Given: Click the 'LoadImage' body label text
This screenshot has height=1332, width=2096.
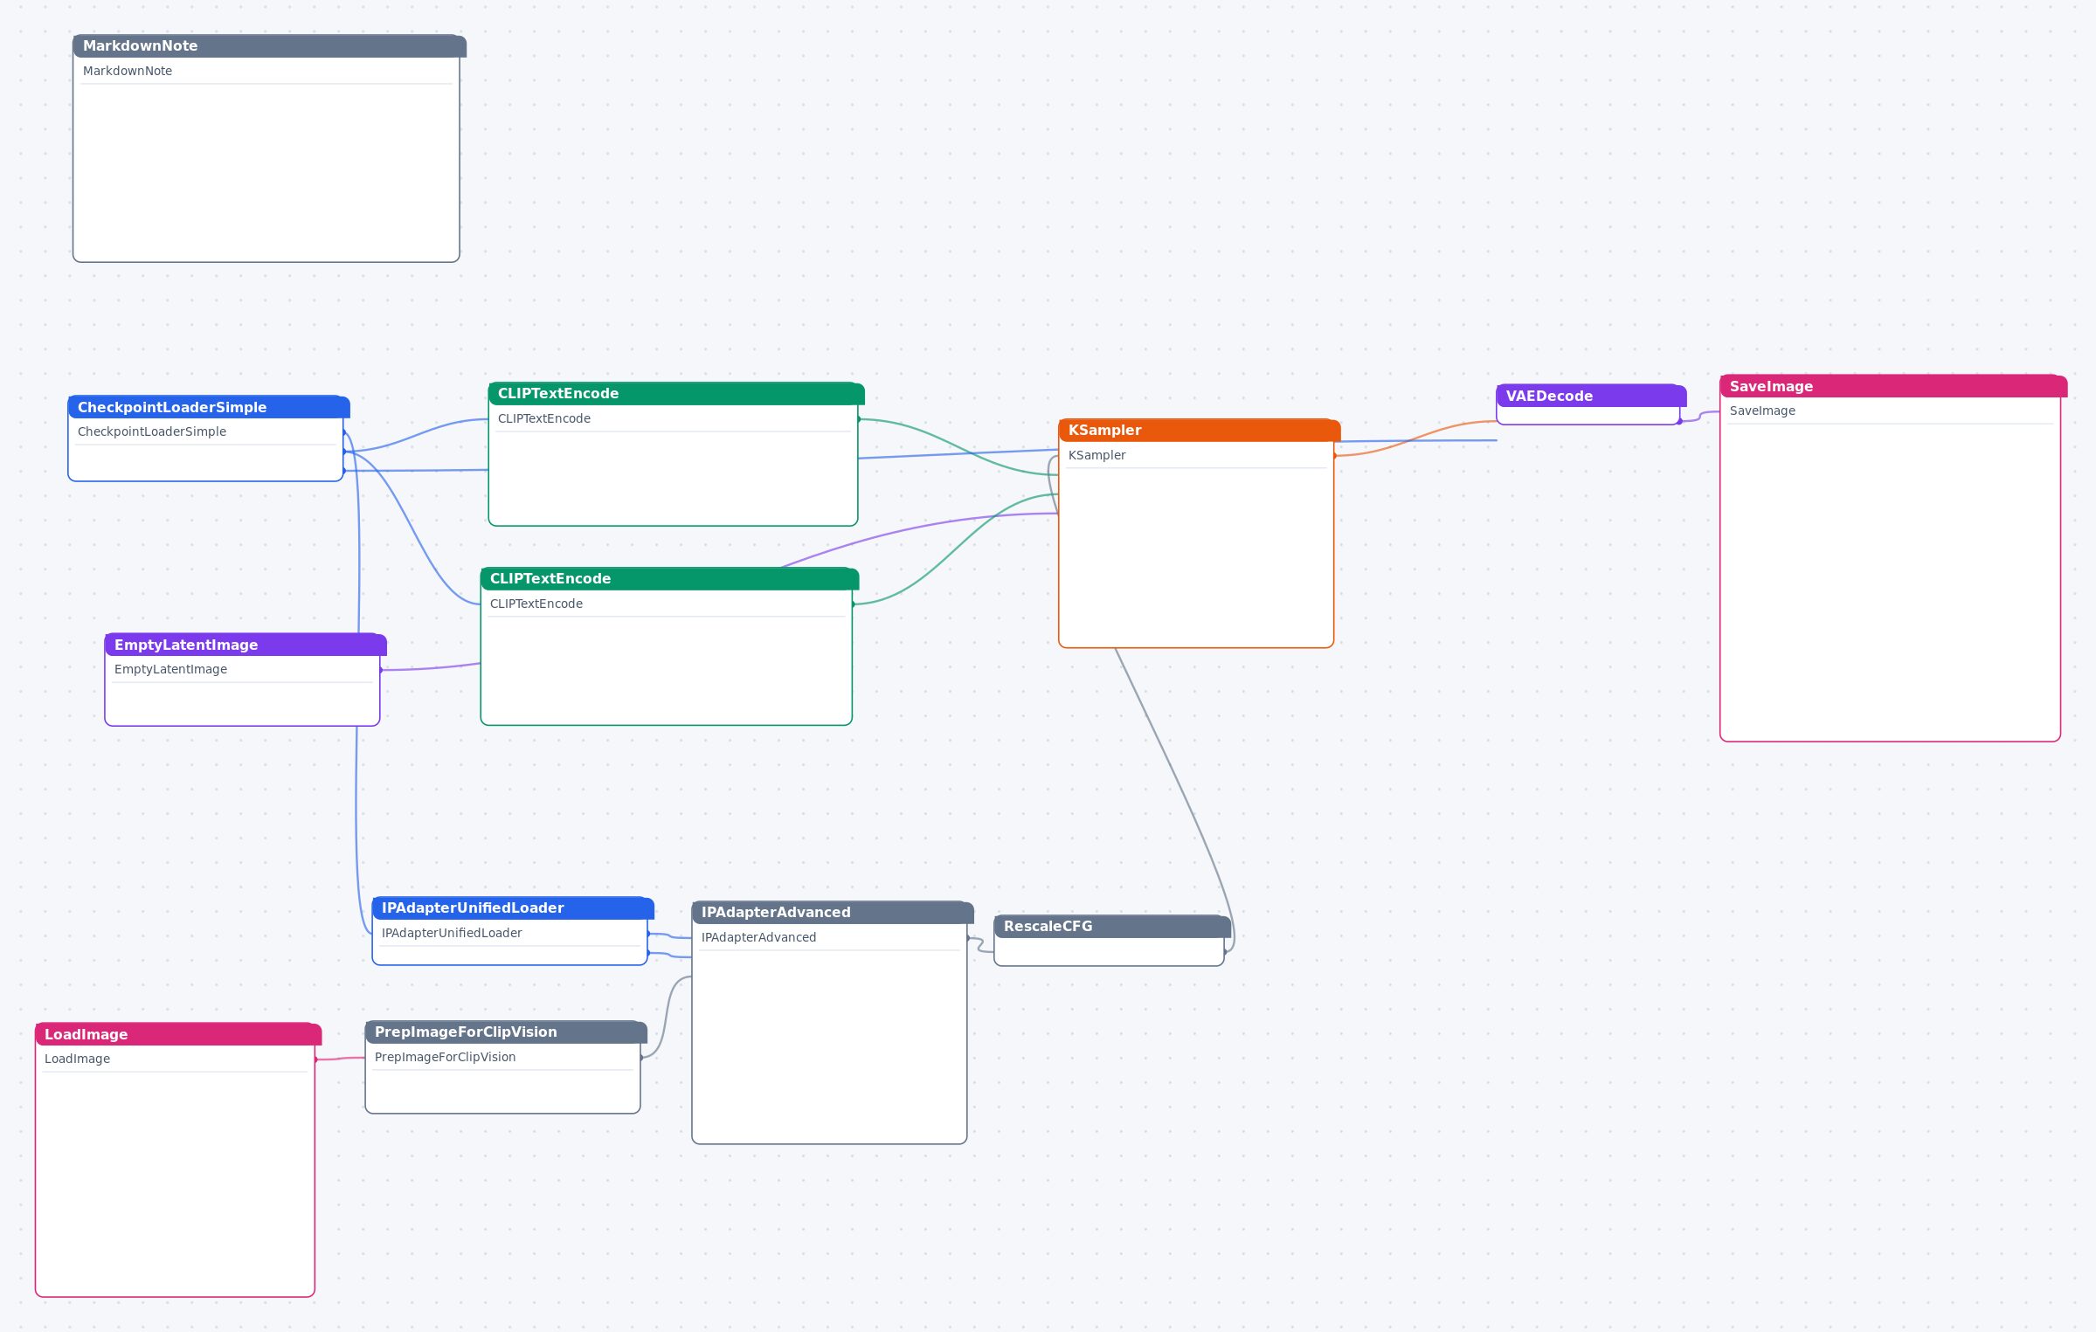Looking at the screenshot, I should (x=77, y=1059).
